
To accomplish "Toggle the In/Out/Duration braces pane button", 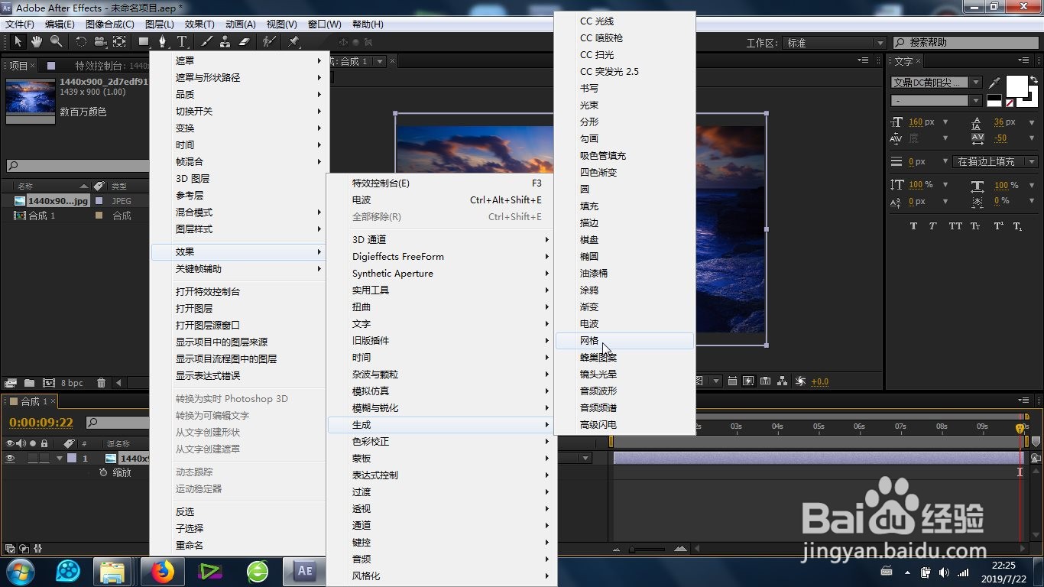I will click(37, 549).
